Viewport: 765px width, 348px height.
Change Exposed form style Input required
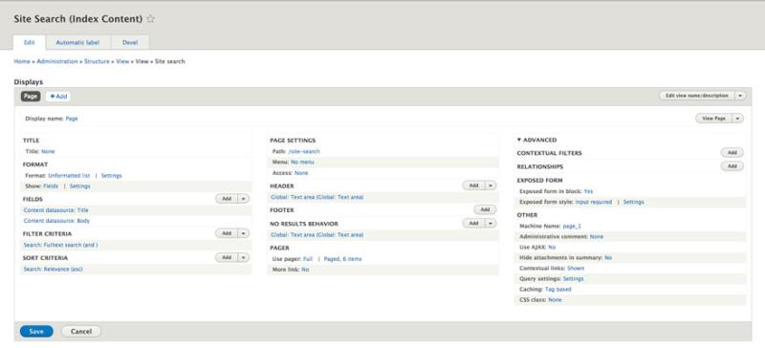point(593,202)
